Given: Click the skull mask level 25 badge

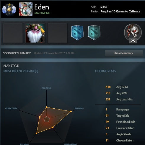Looking at the screenshot, I should tap(133, 33).
